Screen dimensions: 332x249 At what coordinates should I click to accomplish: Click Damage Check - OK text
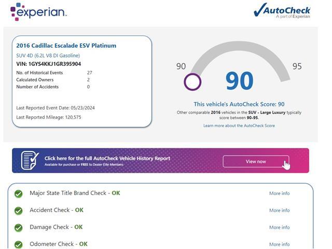tap(56, 227)
